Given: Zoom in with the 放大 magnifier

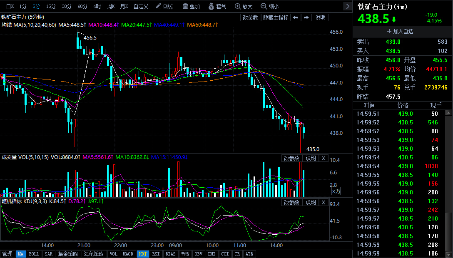Looking at the screenshot, I should tap(244, 6).
